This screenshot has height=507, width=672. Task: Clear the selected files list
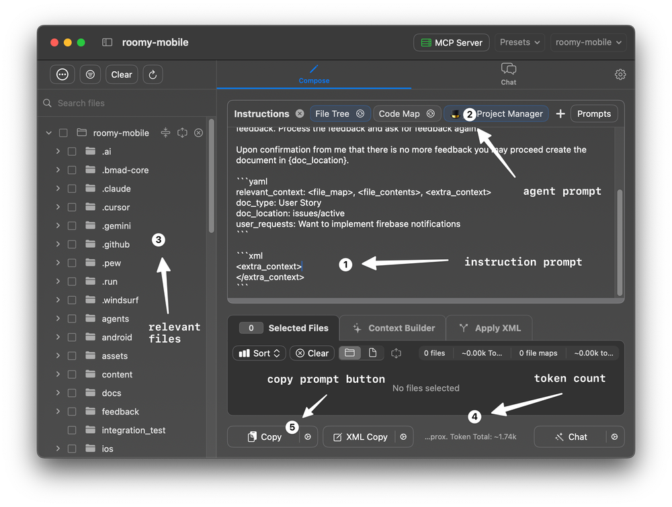[312, 353]
